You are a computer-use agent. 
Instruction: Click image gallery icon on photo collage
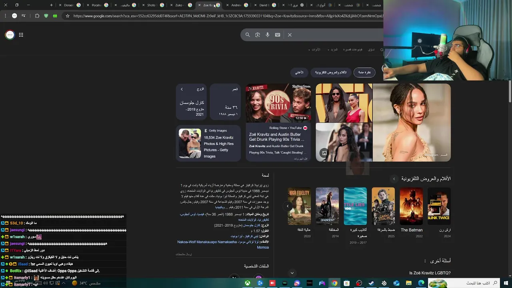[324, 153]
